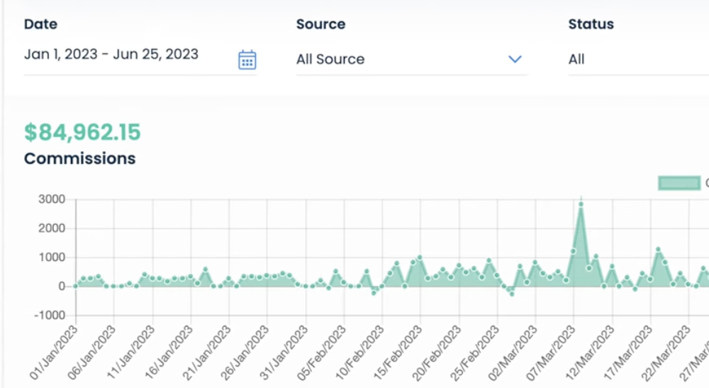Click the 07/Mar/2023 axis label
The width and height of the screenshot is (709, 388).
coord(551,353)
